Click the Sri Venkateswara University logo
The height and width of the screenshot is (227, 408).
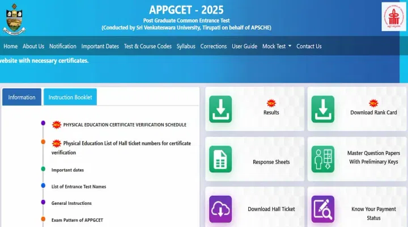16,18
